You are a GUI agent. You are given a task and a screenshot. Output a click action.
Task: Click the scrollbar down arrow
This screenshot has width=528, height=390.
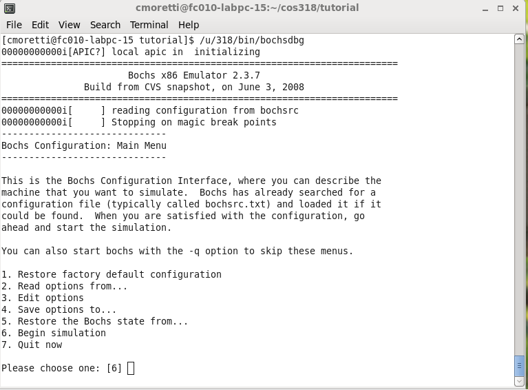coord(519,382)
